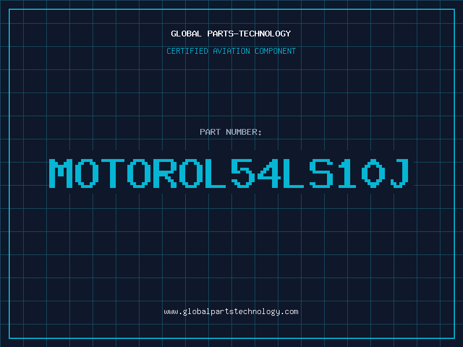Image resolution: width=463 pixels, height=347 pixels.
Task: Open the www.globalpartstechnology.com link
Action: coord(231,312)
